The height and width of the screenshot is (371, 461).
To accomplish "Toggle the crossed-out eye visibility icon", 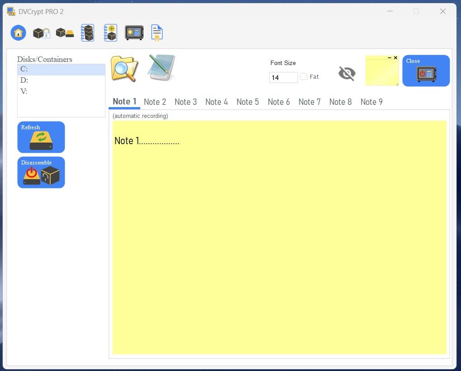I will 347,73.
